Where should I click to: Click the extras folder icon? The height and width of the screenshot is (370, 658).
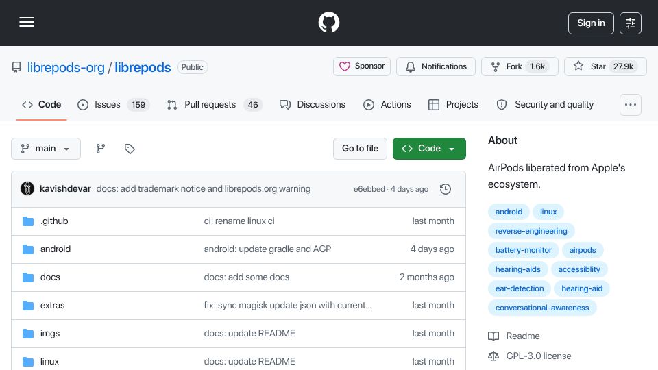coord(27,306)
